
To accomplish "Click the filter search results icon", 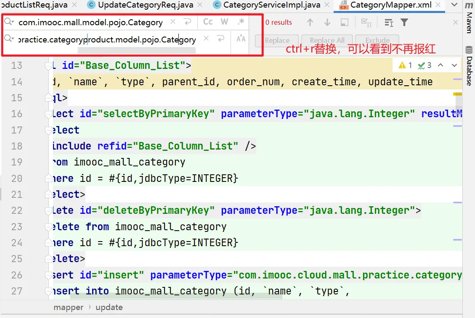I will (404, 23).
